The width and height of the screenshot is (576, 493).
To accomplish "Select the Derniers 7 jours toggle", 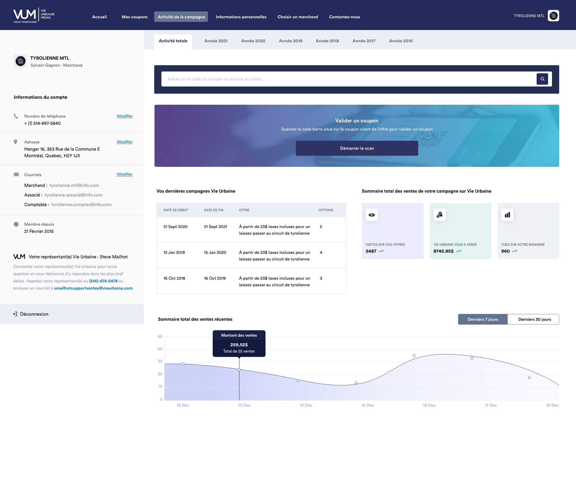I will click(x=483, y=319).
